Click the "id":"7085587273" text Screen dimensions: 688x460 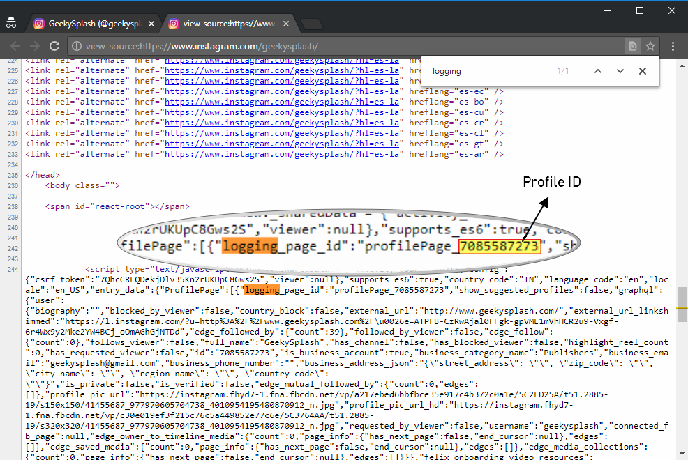point(234,353)
